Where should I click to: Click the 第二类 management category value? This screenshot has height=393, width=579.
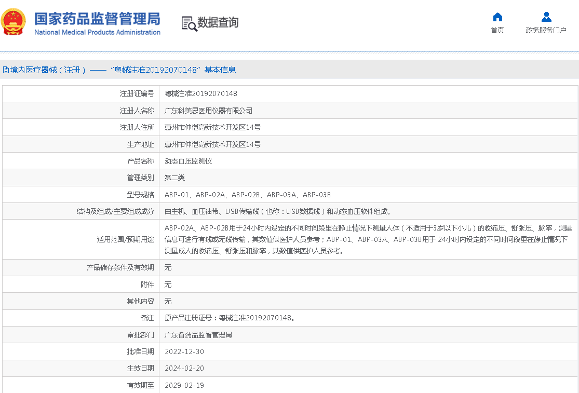point(174,178)
